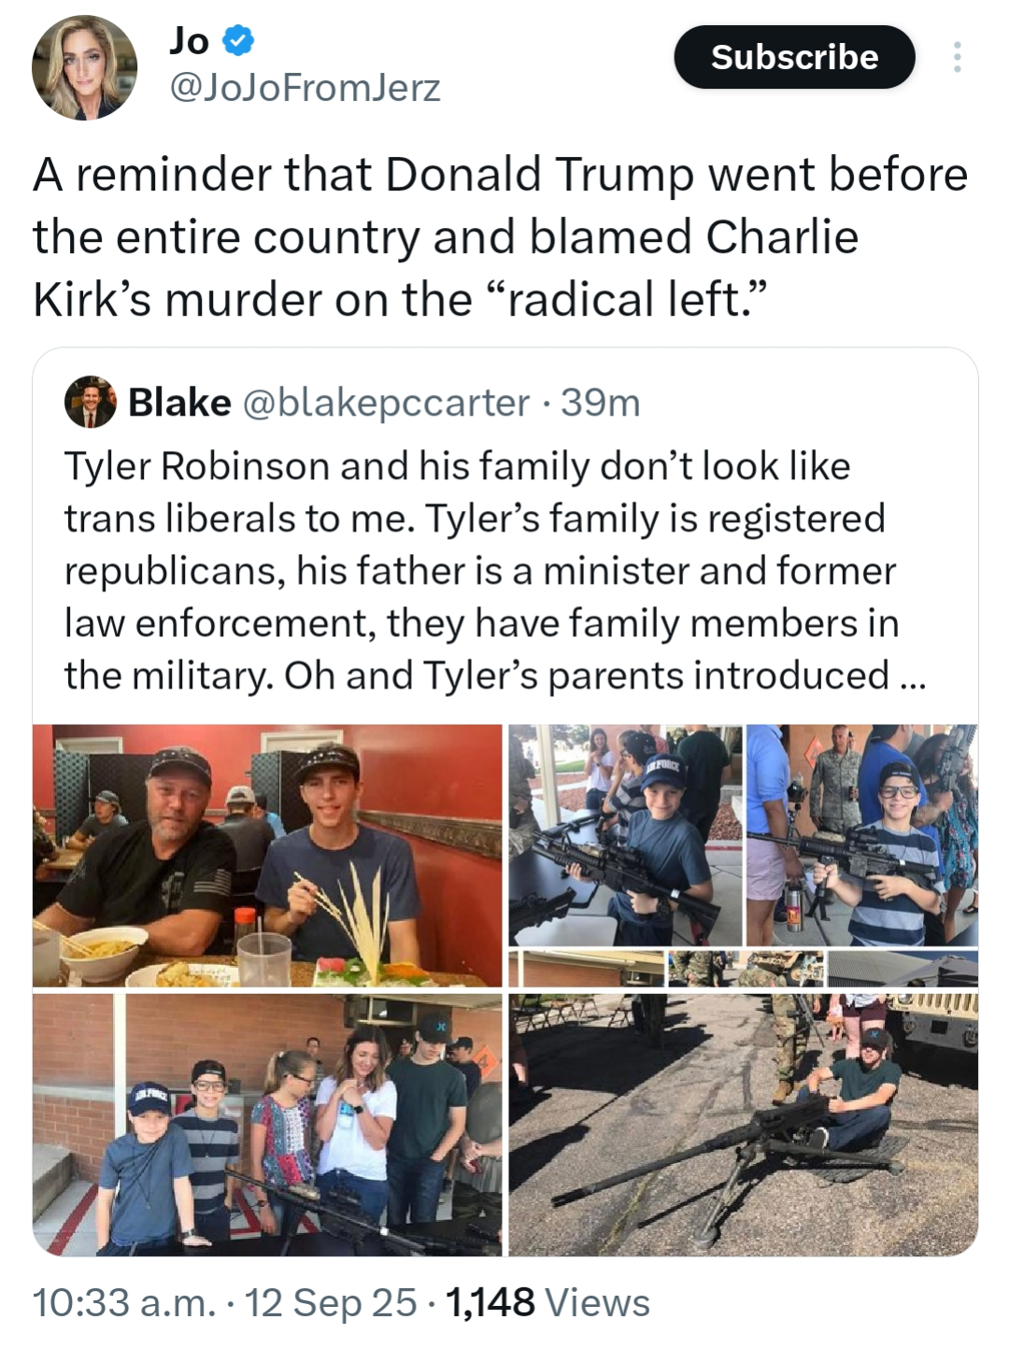Click the blue verified badge next to Jo
Image resolution: width=1009 pixels, height=1348 pixels.
tap(239, 40)
